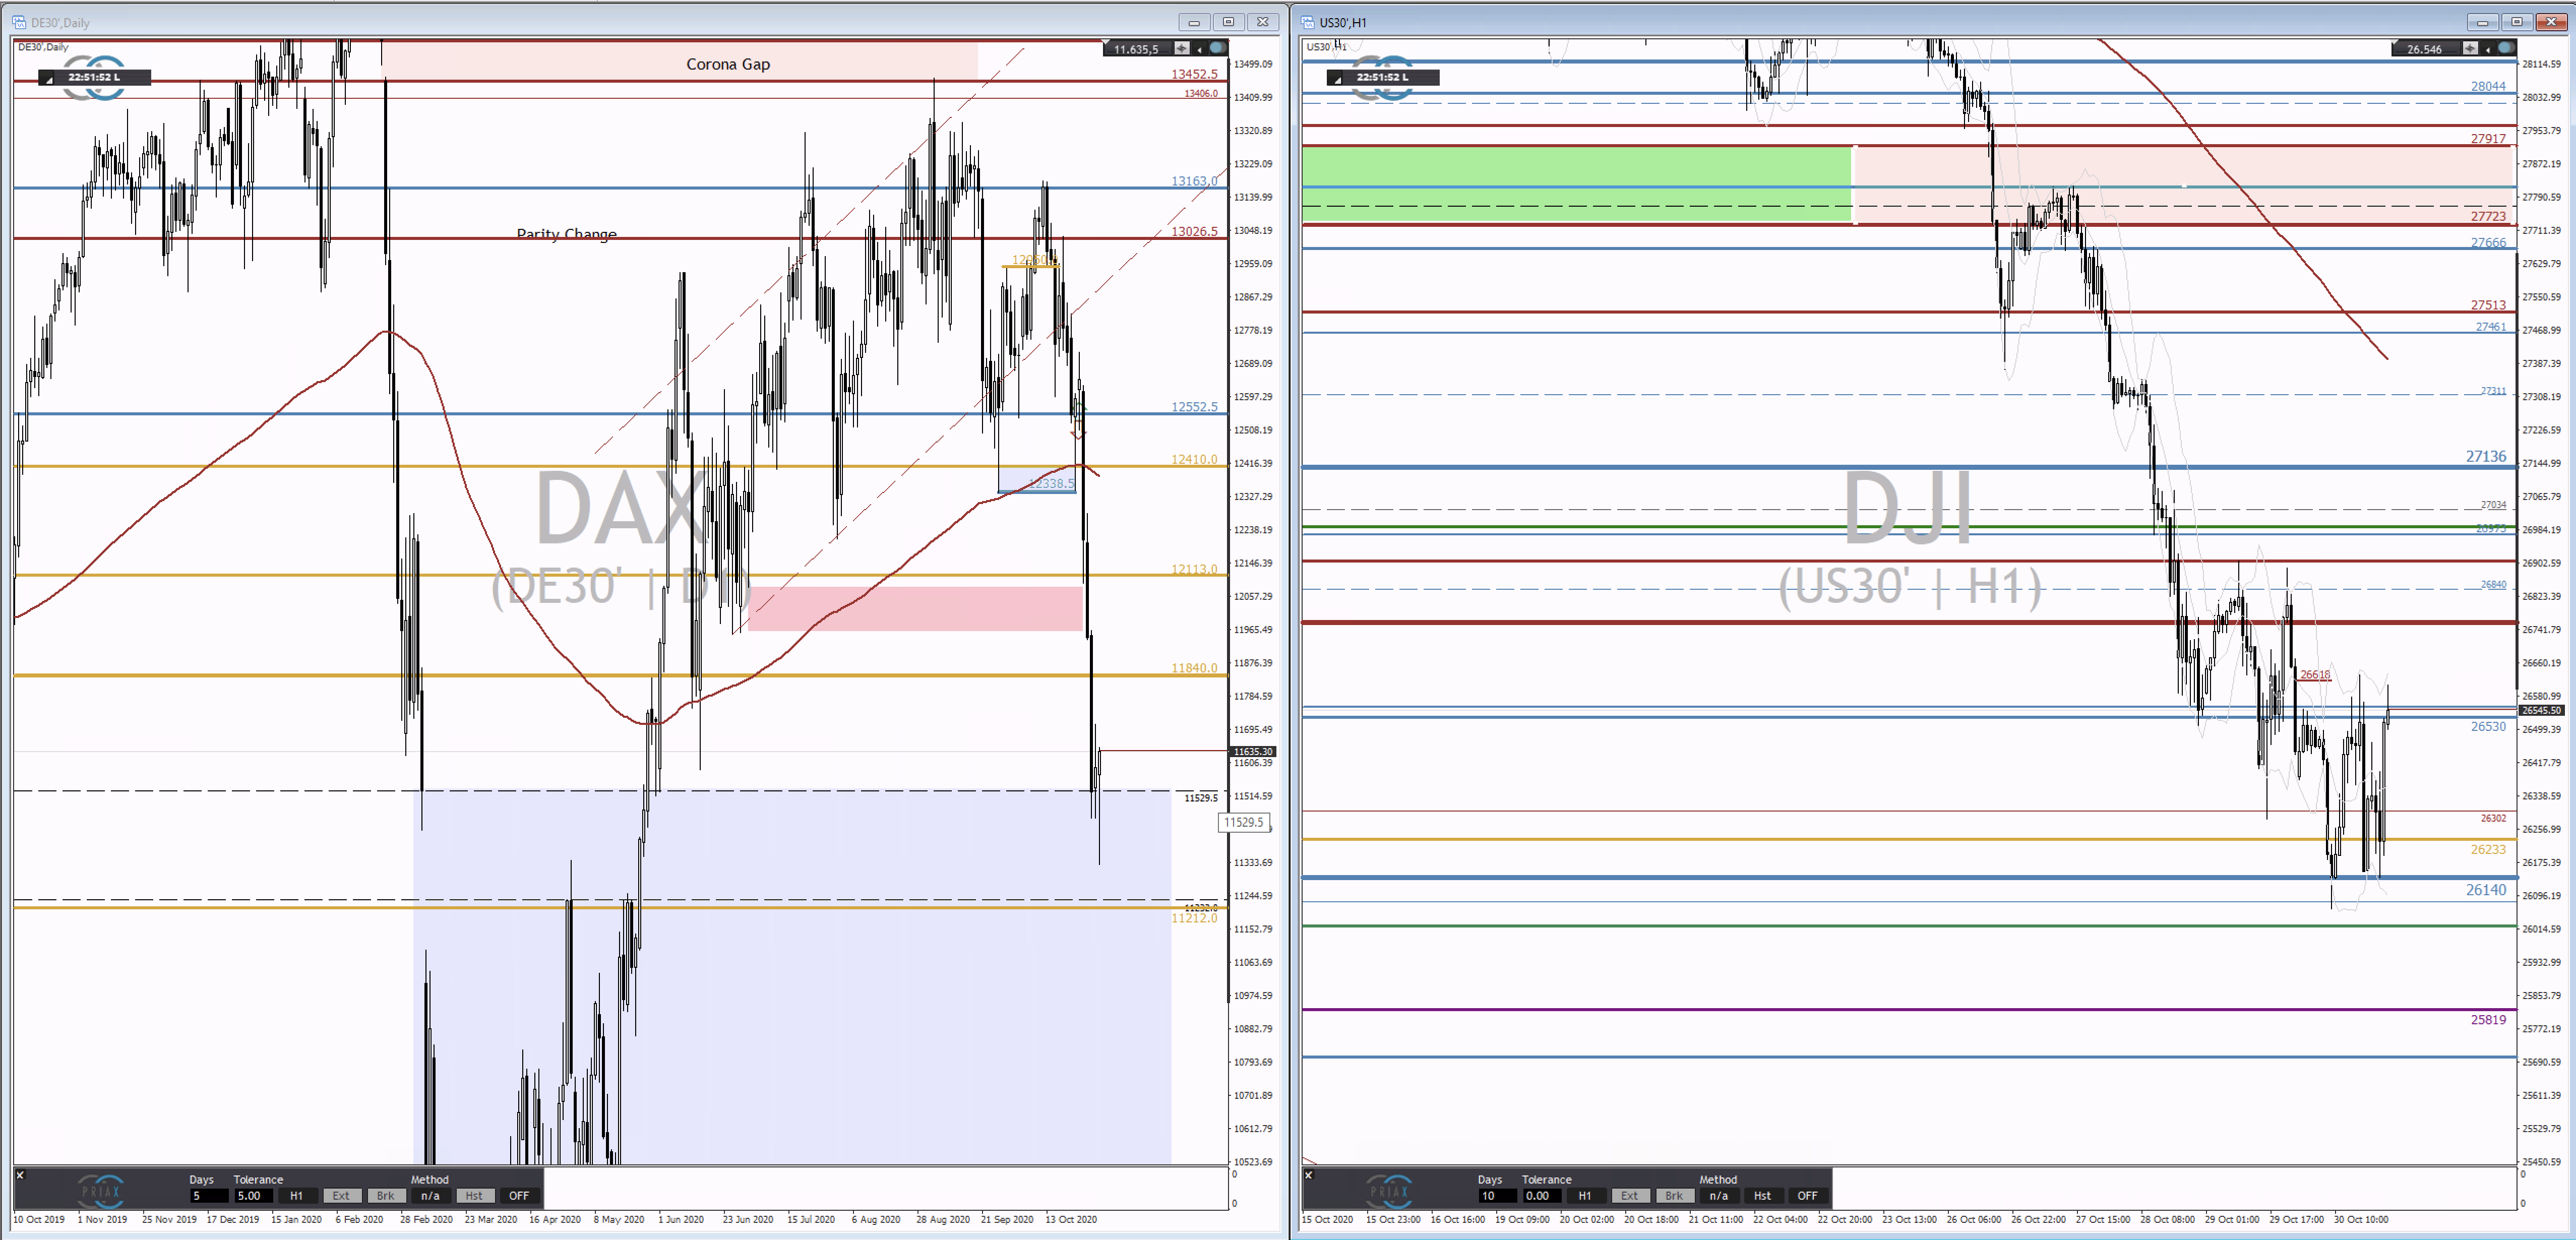Click the 13163.0 level label in DE30 chart
The height and width of the screenshot is (1240, 2576).
click(x=1195, y=181)
